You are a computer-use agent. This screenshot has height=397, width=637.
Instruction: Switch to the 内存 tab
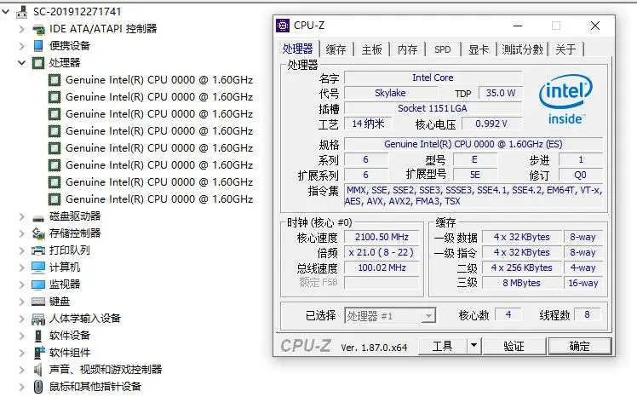pyautogui.click(x=407, y=49)
